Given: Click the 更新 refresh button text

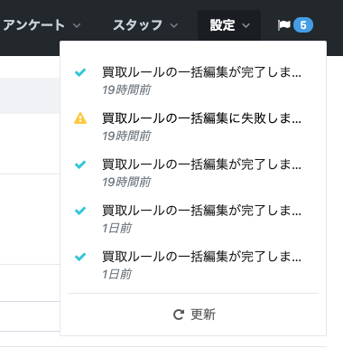Looking at the screenshot, I should pos(203,315).
